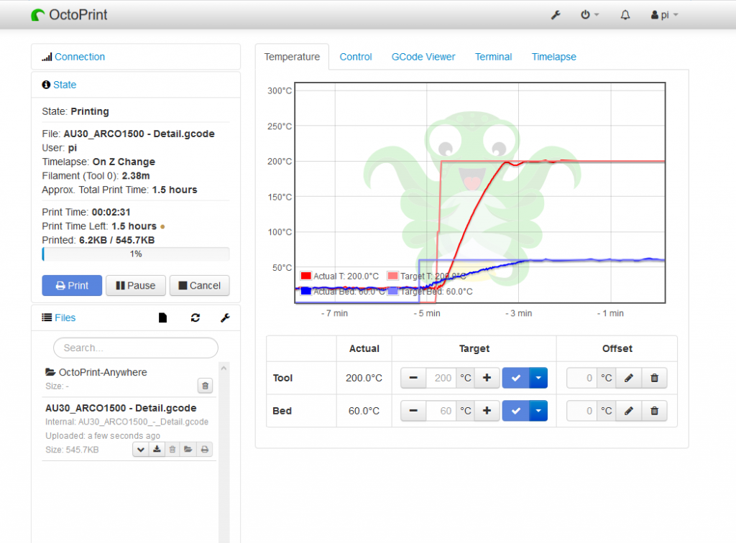Collapse the Files panel
This screenshot has height=543, width=736.
pos(65,318)
